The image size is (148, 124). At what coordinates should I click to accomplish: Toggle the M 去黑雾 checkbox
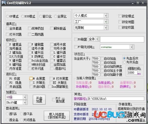[x=31, y=78]
